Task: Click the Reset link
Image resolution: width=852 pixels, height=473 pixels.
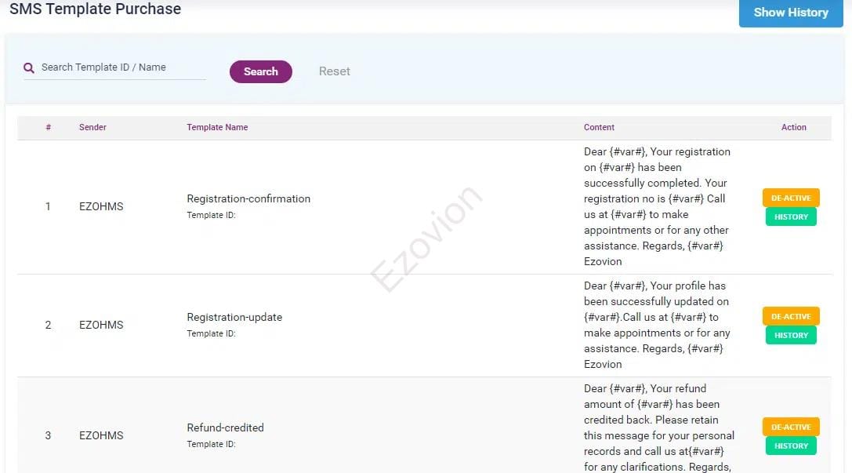Action: [x=334, y=71]
